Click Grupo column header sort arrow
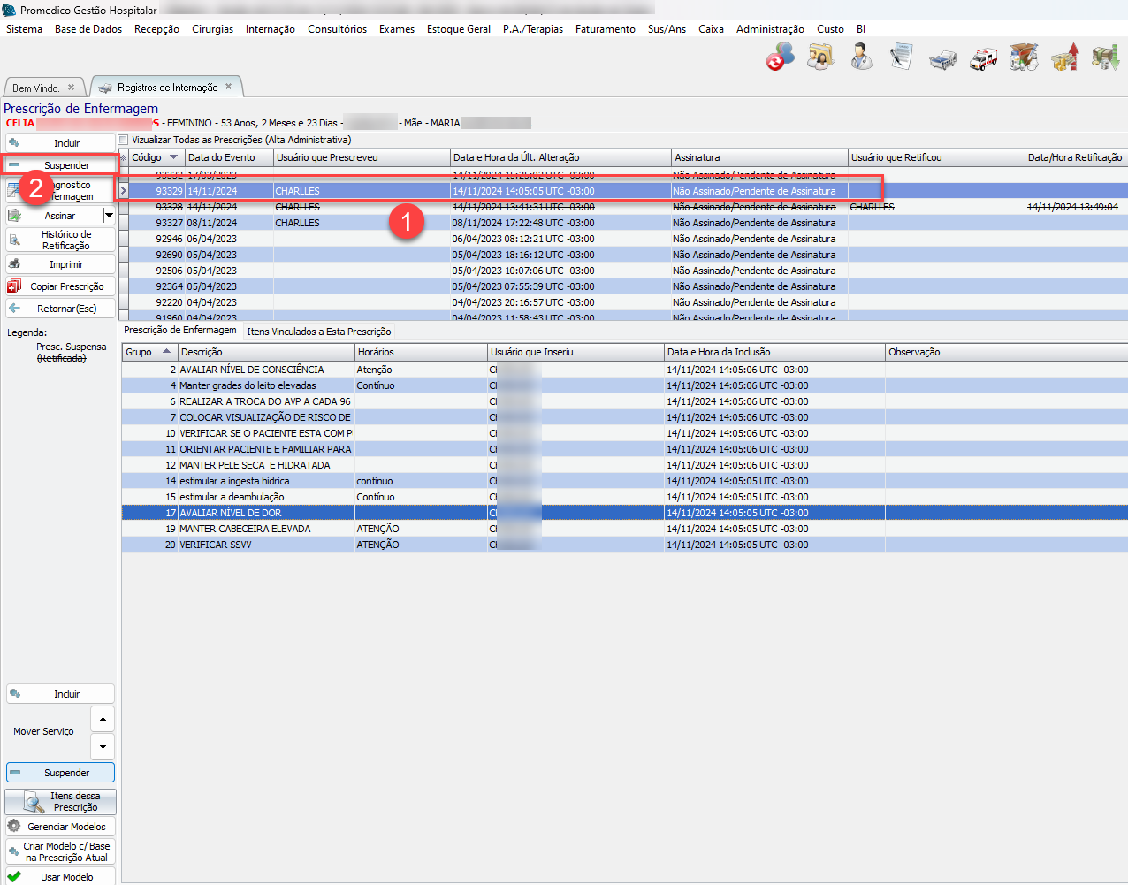The width and height of the screenshot is (1128, 885). [x=166, y=352]
